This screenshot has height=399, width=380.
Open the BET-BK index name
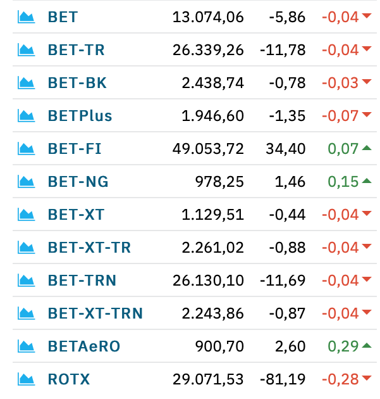coord(77,83)
